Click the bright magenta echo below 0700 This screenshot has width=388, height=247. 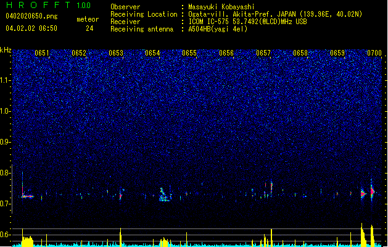click(372, 191)
